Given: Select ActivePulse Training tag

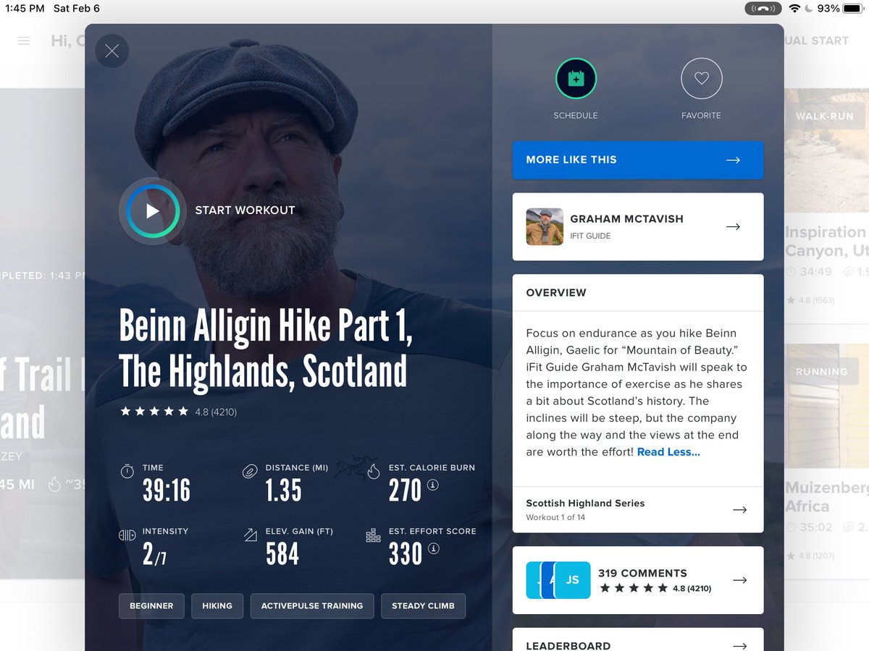Looking at the screenshot, I should pyautogui.click(x=312, y=606).
